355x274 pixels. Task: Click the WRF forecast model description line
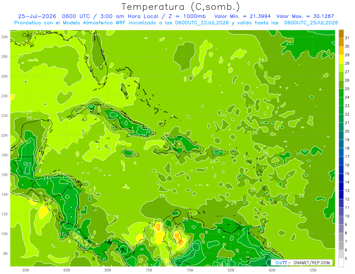point(176,22)
